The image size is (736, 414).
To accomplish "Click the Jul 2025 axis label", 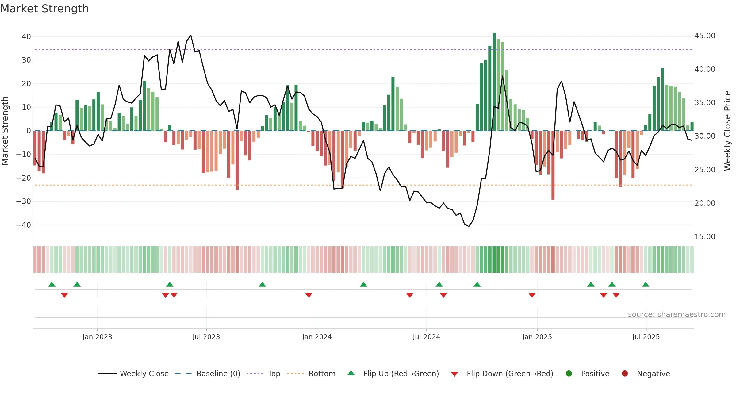I will click(646, 337).
